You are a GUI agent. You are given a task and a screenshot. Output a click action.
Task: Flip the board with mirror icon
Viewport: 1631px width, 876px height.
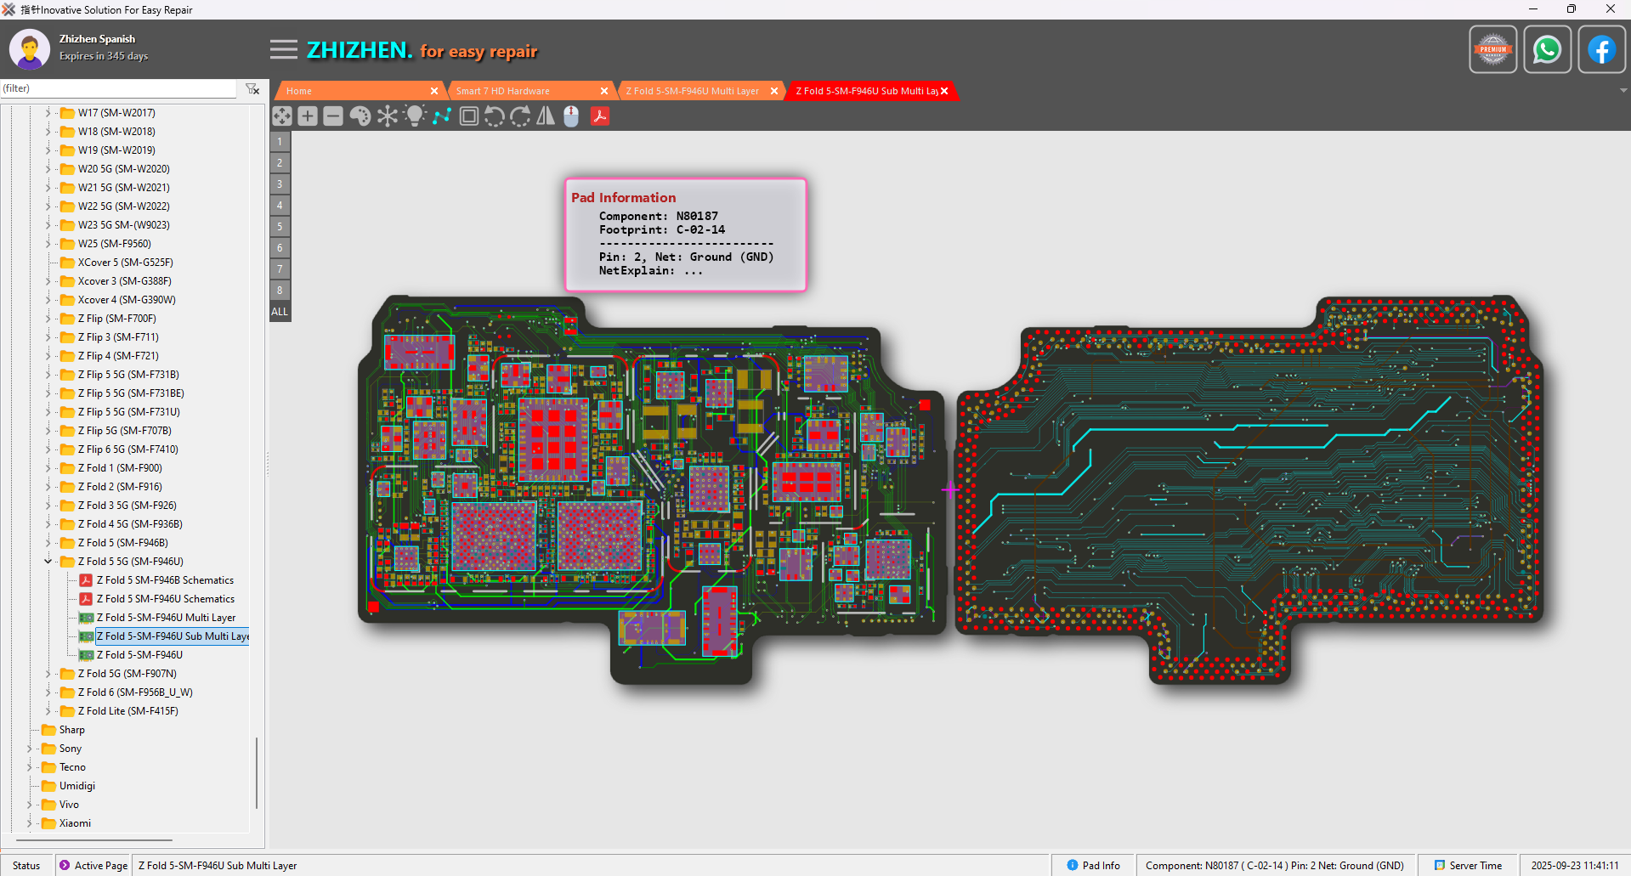[546, 116]
